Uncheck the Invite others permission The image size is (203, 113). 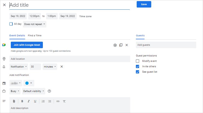pyautogui.click(x=137, y=66)
